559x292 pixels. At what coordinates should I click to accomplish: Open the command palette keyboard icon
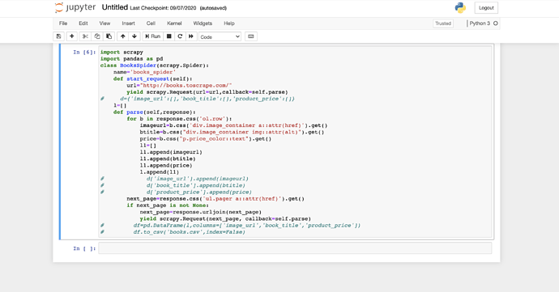tap(251, 36)
